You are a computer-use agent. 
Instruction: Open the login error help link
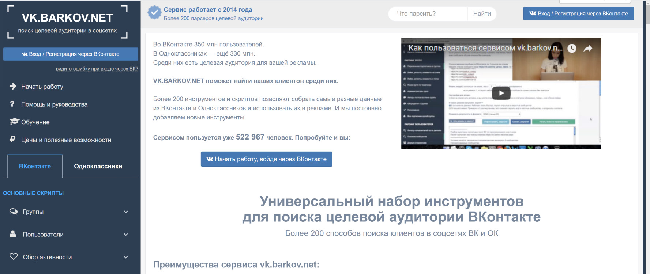coord(97,69)
